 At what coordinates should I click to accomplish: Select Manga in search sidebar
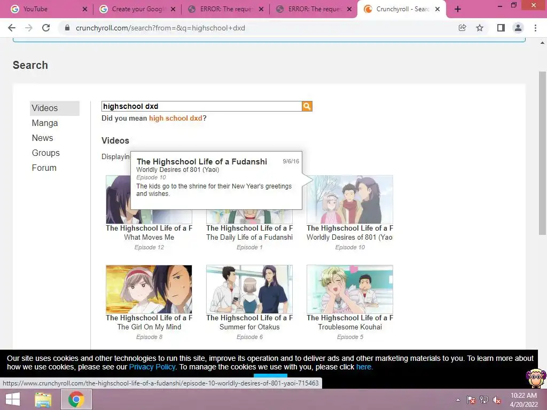(x=45, y=123)
